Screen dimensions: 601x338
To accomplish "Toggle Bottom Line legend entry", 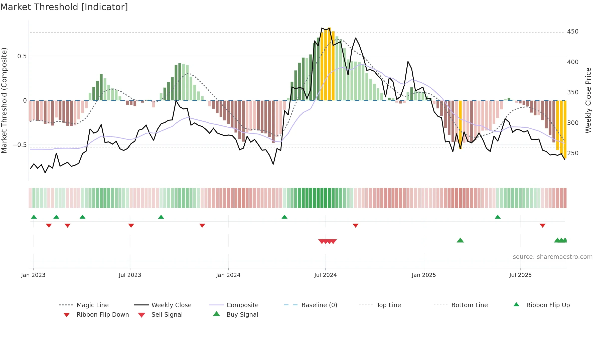I will click(x=461, y=305).
